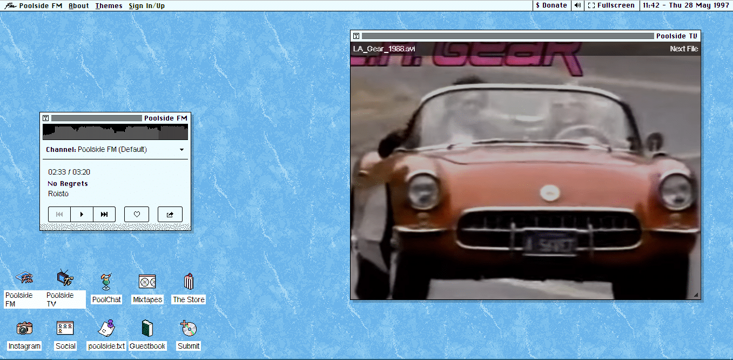Click the clock date display
The image size is (733, 360).
click(687, 5)
